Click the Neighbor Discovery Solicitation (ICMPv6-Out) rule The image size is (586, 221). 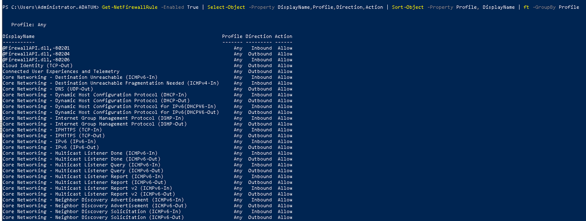pyautogui.click(x=93, y=218)
